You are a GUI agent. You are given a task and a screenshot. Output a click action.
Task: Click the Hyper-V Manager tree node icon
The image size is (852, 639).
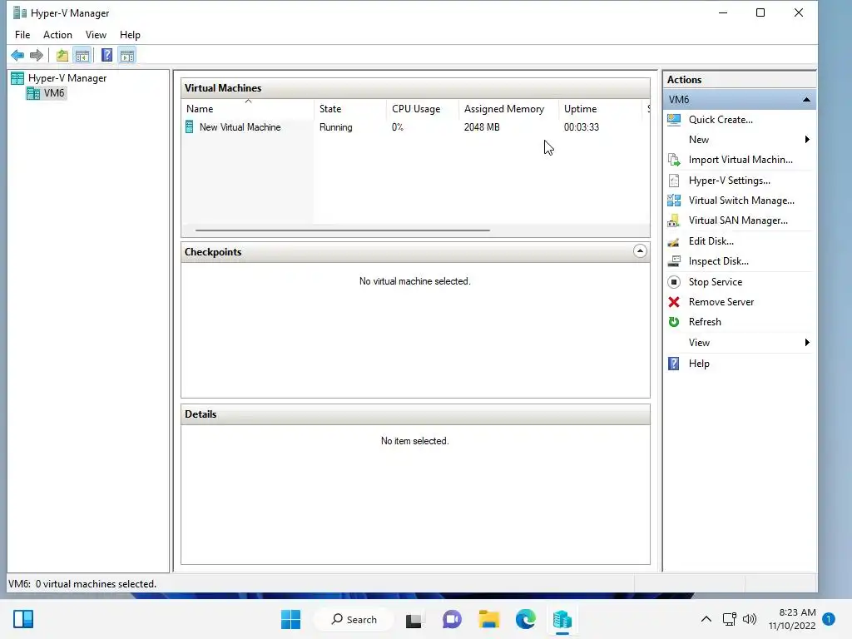click(x=17, y=78)
